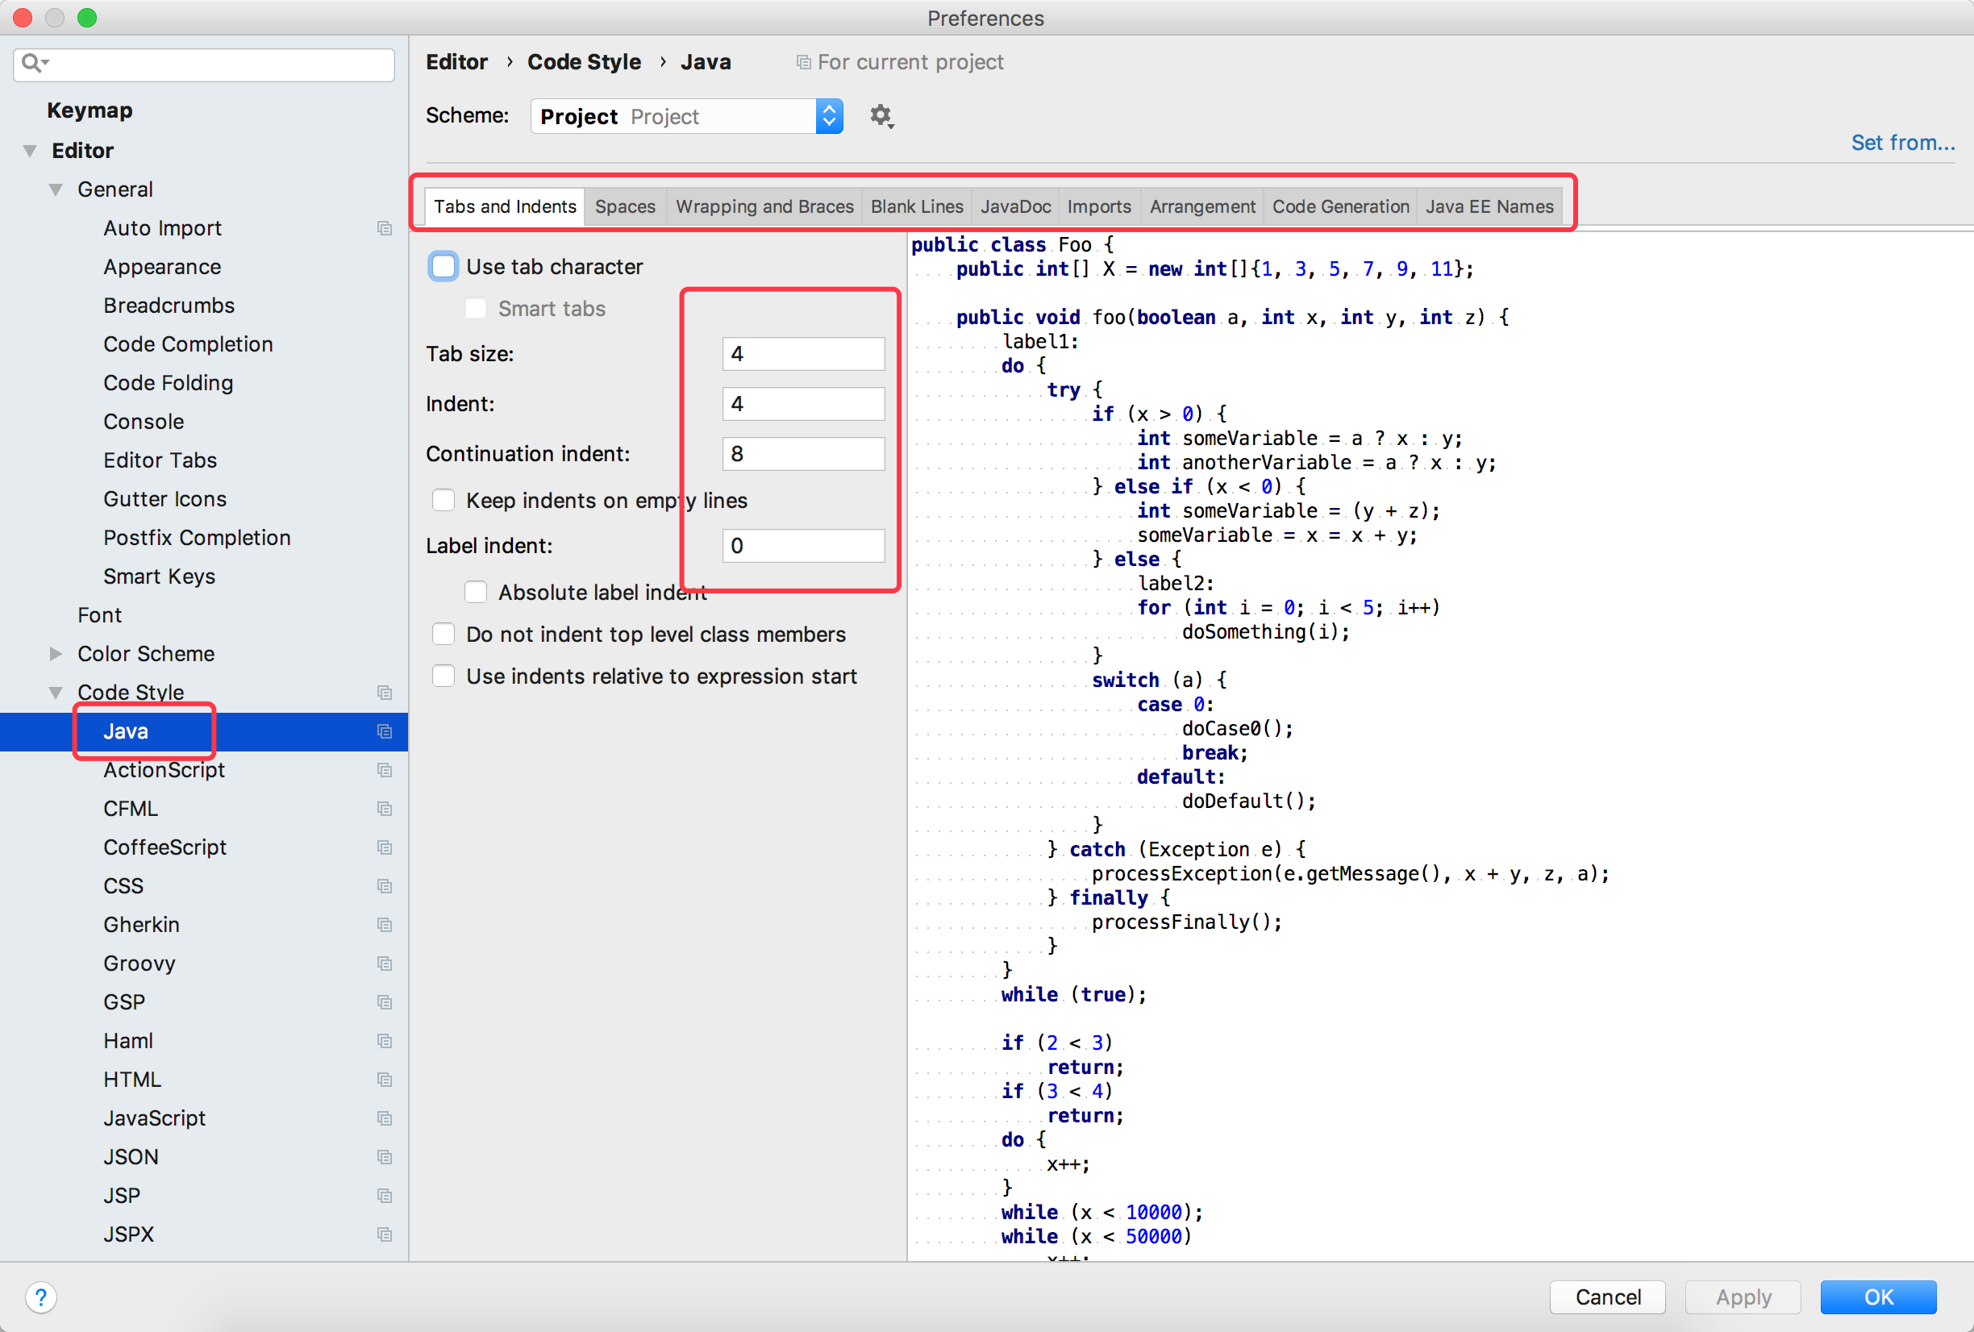Click the magnifier icon in the search field
The height and width of the screenshot is (1332, 1974).
click(x=34, y=62)
